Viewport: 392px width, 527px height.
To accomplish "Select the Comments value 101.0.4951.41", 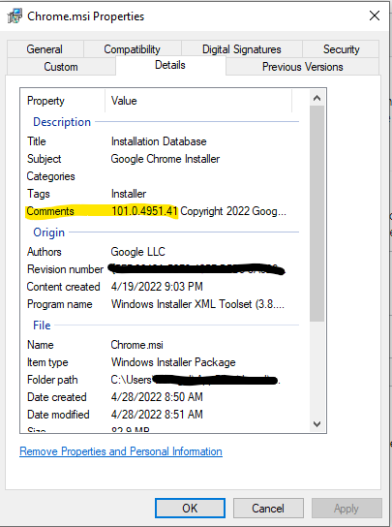I will (x=144, y=211).
